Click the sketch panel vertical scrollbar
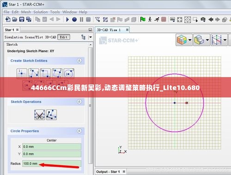 pyautogui.click(x=91, y=105)
